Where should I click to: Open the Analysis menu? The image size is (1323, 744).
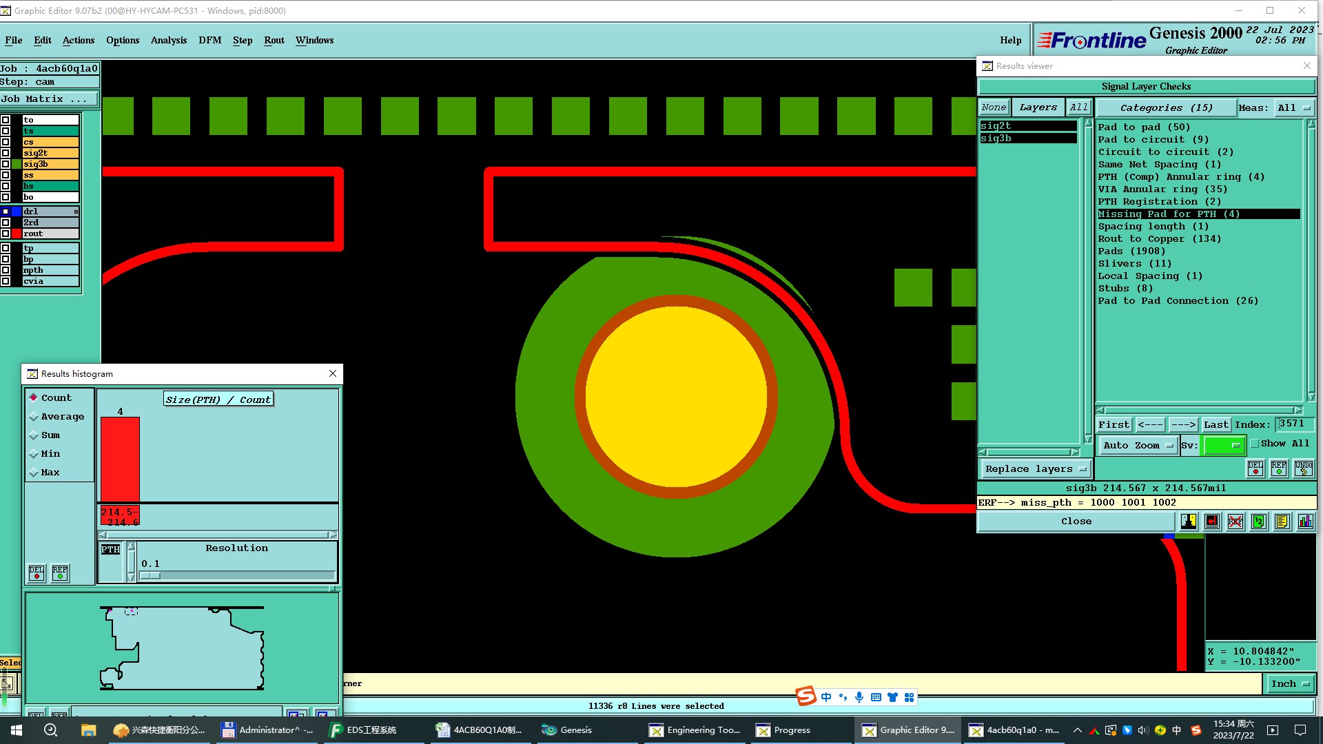(x=169, y=40)
